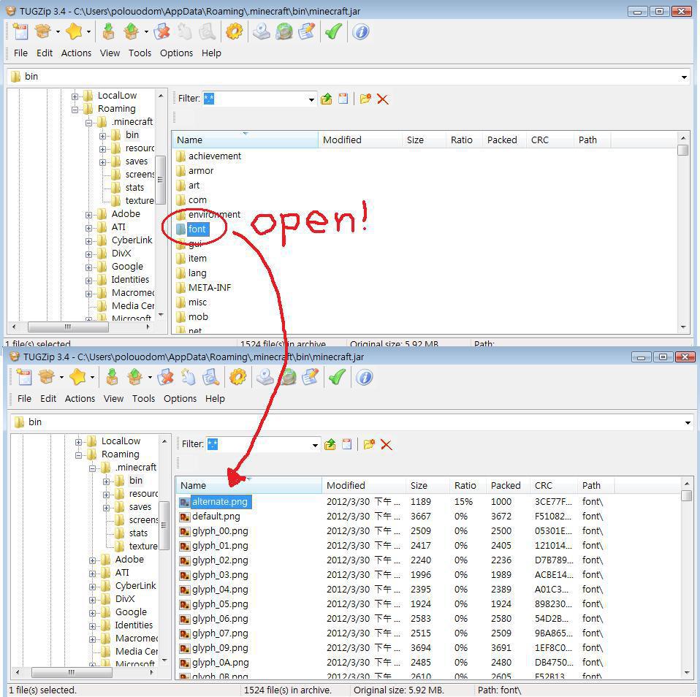
Task: Open Filter combo box dropdown in bottom window
Action: [x=315, y=445]
